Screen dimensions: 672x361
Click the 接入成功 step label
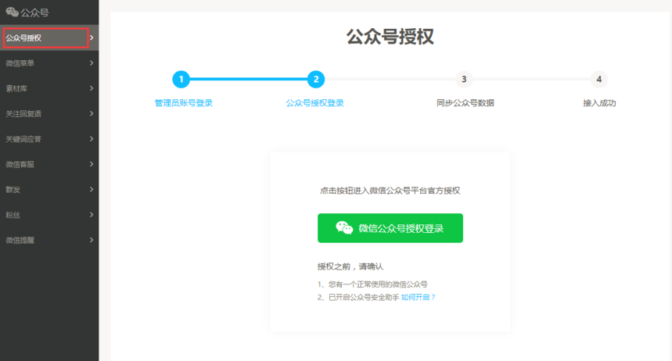click(599, 103)
